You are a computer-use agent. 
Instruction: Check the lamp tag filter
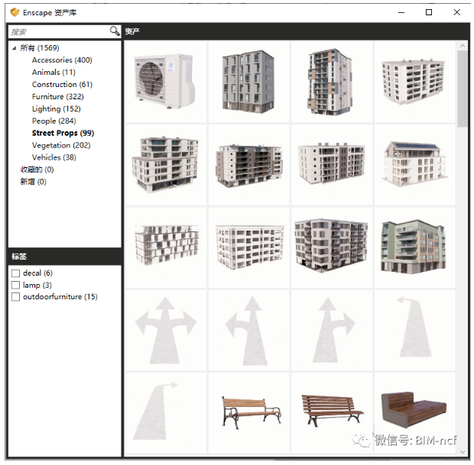(x=15, y=285)
